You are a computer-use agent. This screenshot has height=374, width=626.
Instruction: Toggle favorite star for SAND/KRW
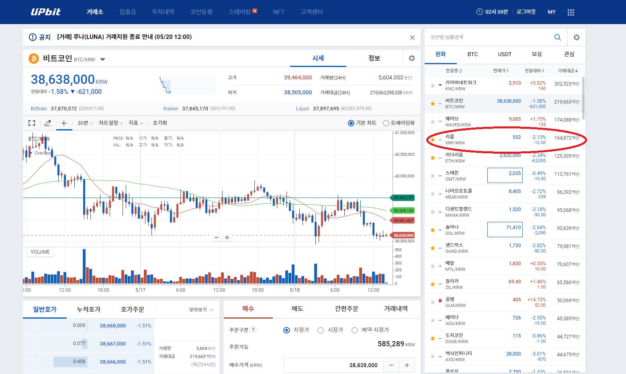(433, 248)
